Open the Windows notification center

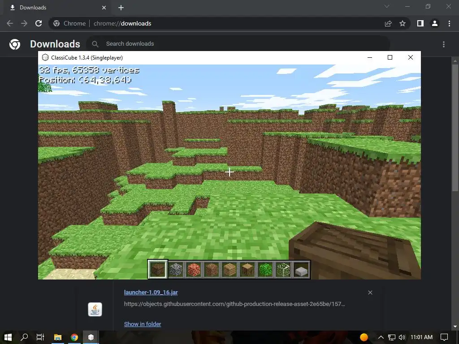tap(444, 337)
